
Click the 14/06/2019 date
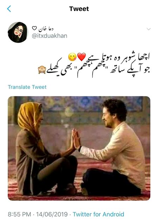[x=52, y=214]
